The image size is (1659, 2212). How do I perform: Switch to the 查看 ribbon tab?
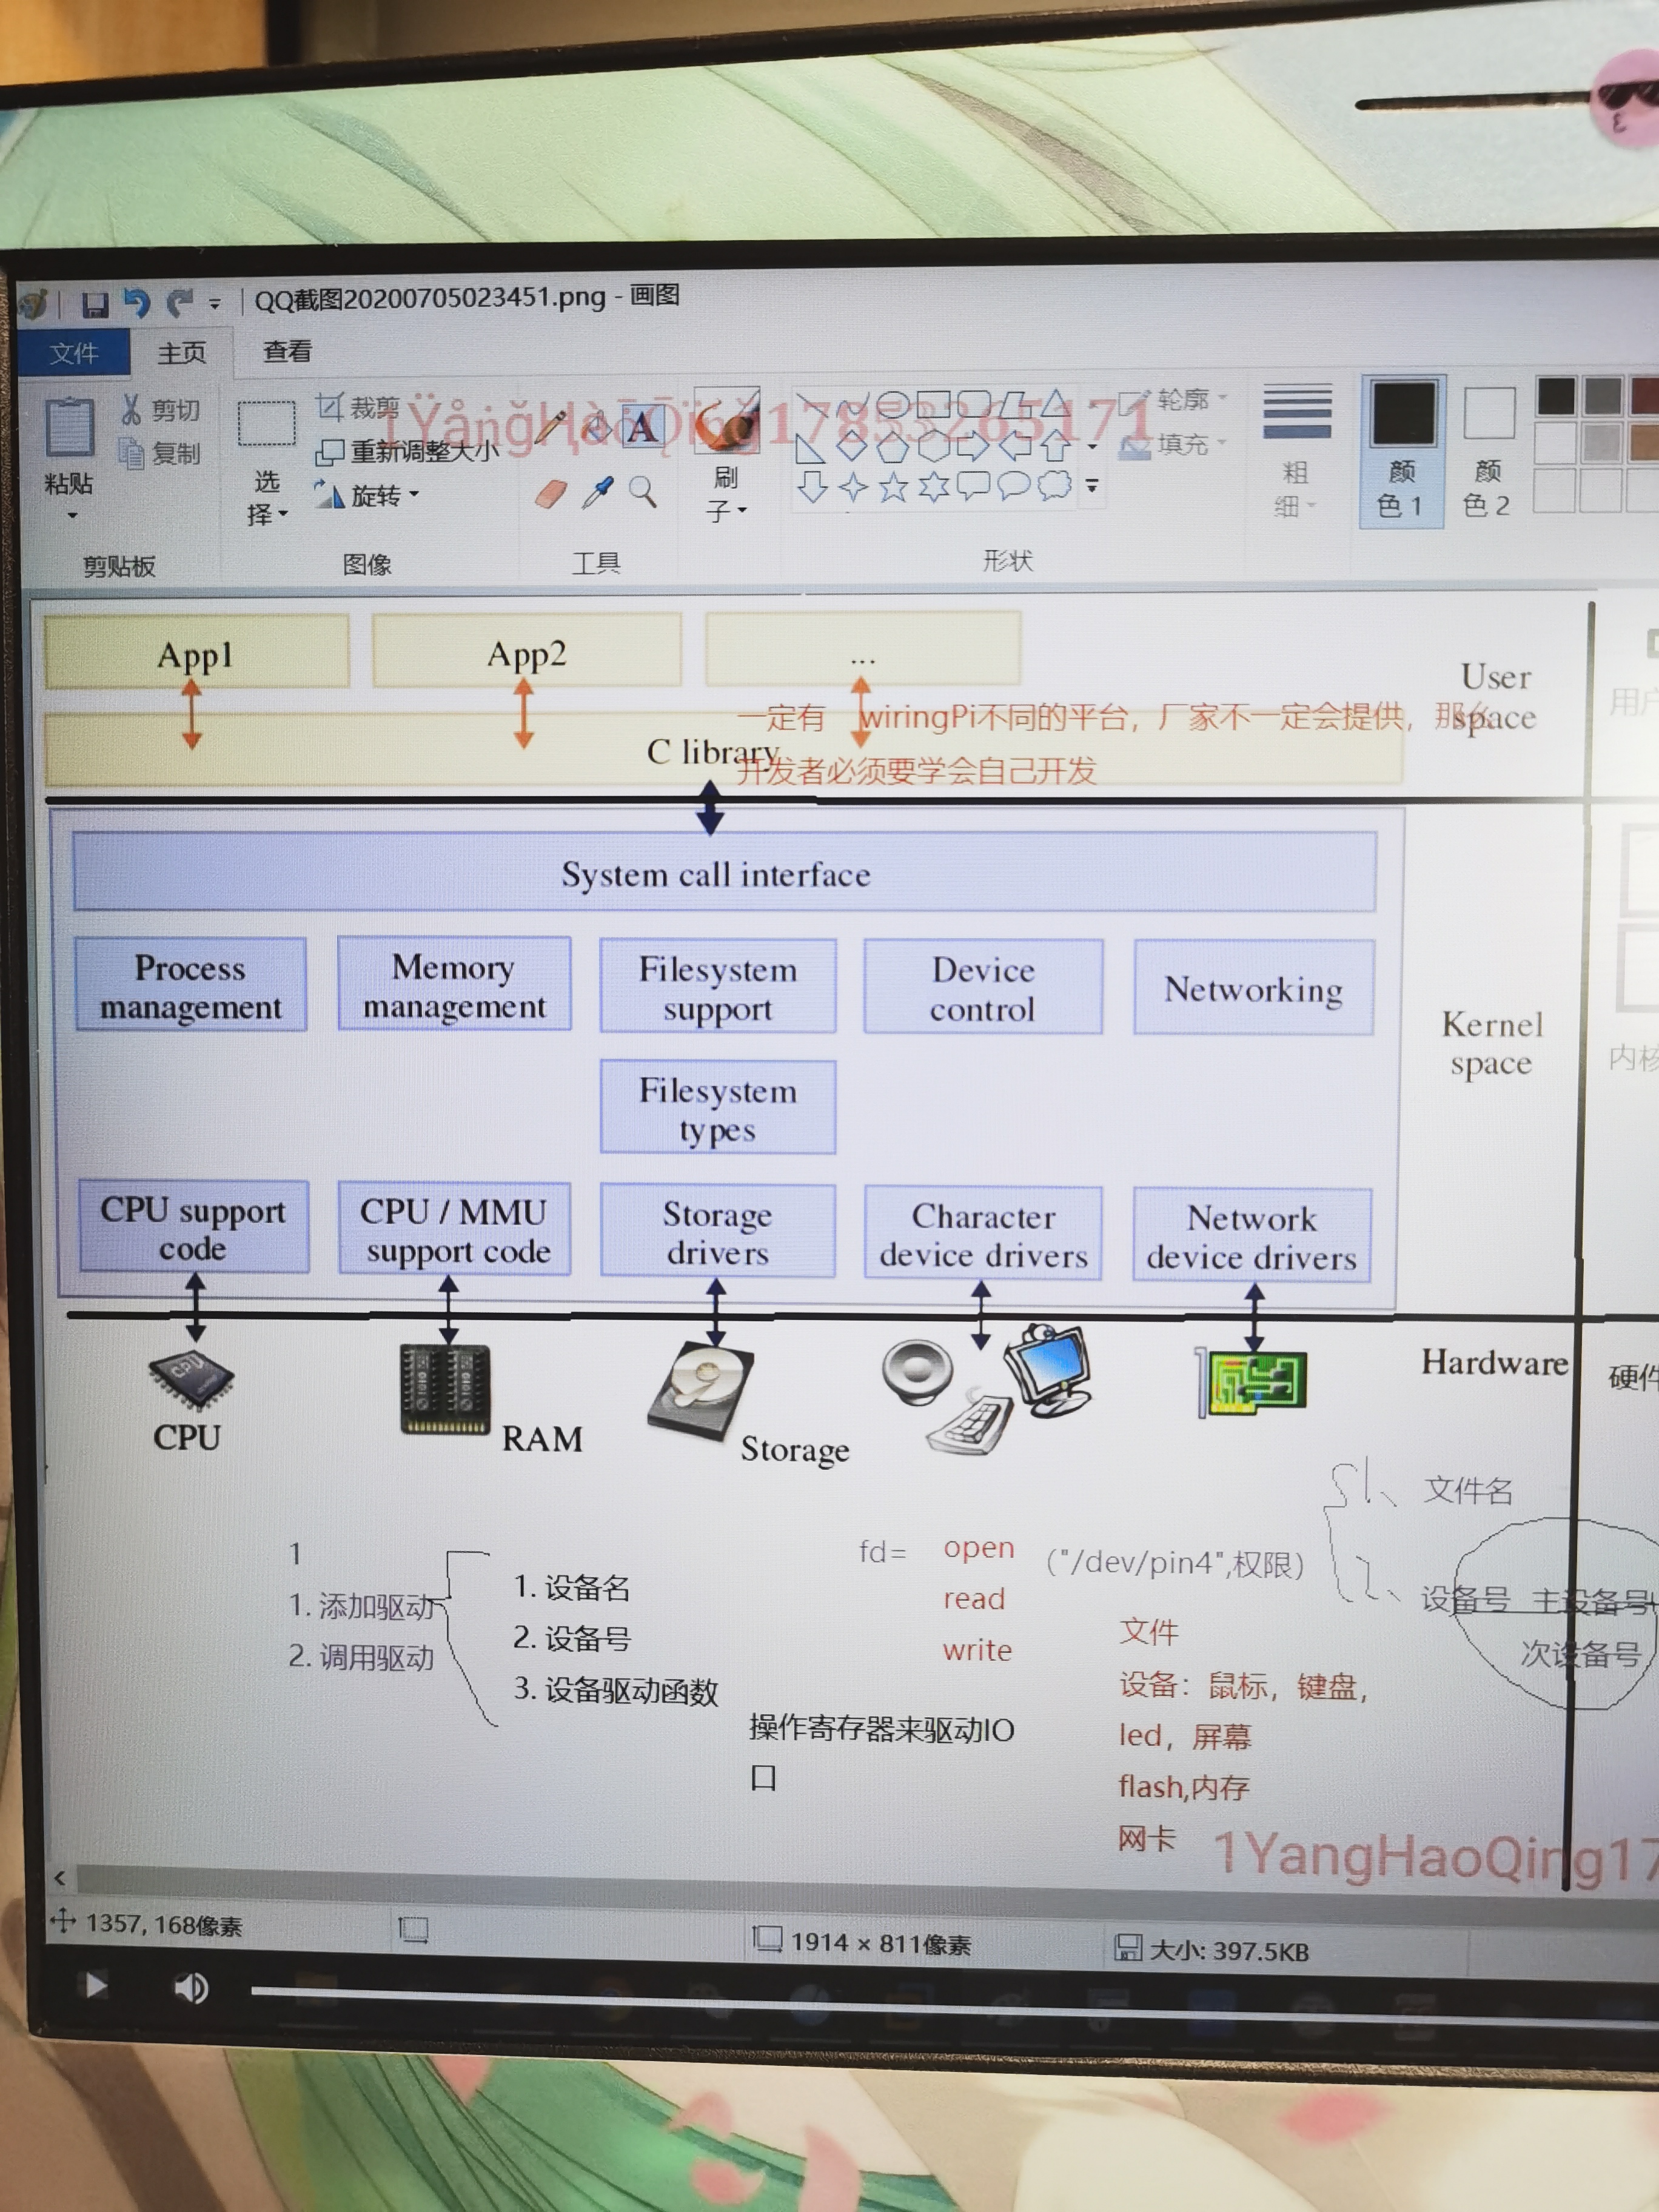coord(287,351)
